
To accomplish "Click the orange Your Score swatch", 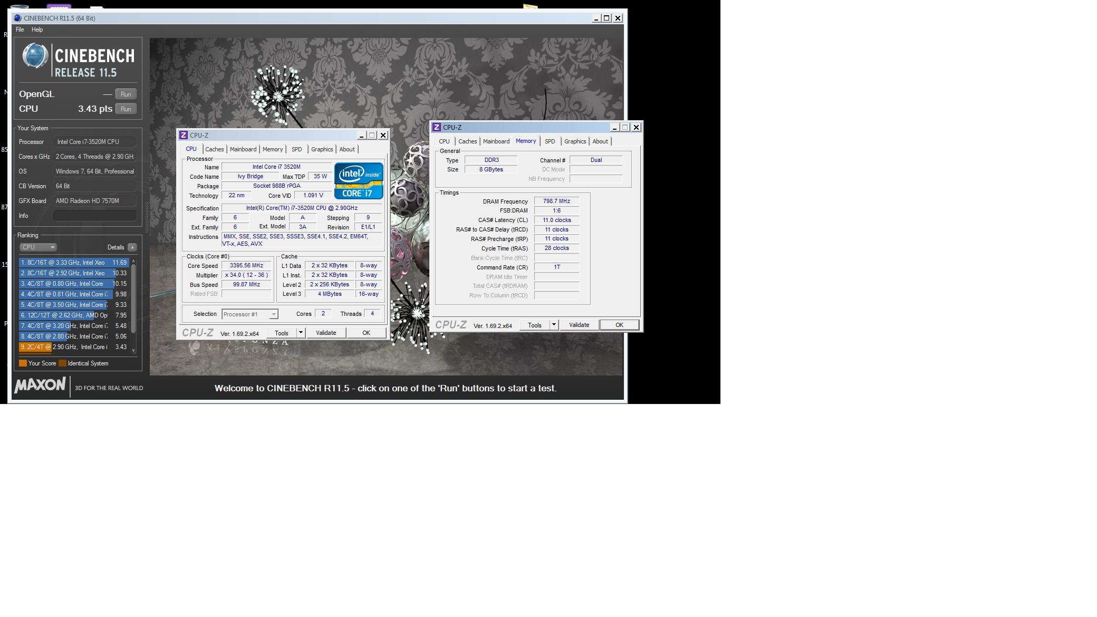I will [x=23, y=363].
